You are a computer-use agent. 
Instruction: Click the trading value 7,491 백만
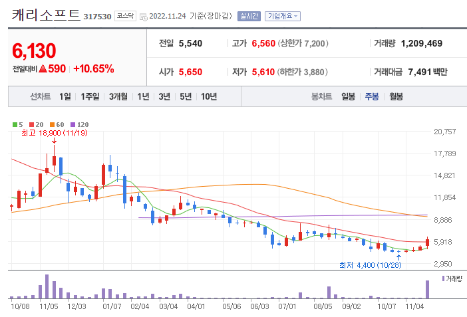428,72
